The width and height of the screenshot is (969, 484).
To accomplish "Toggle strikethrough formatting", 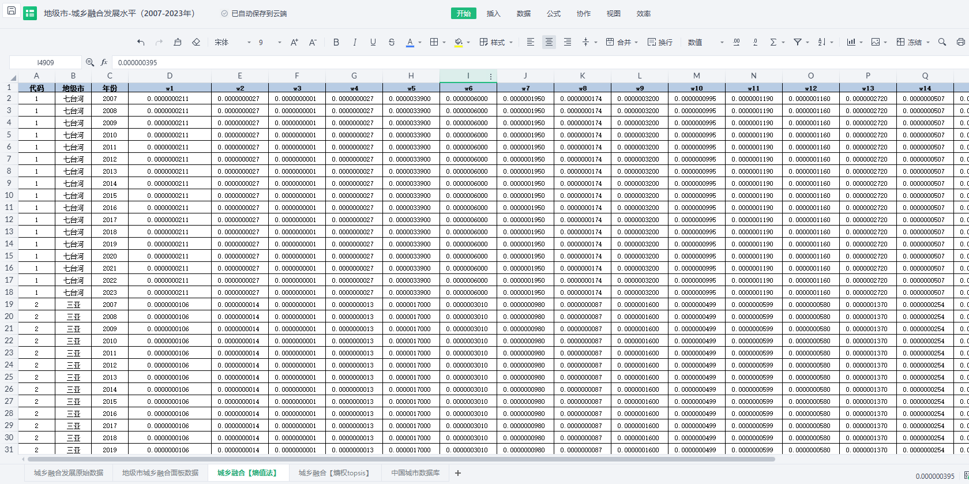I will coord(392,42).
